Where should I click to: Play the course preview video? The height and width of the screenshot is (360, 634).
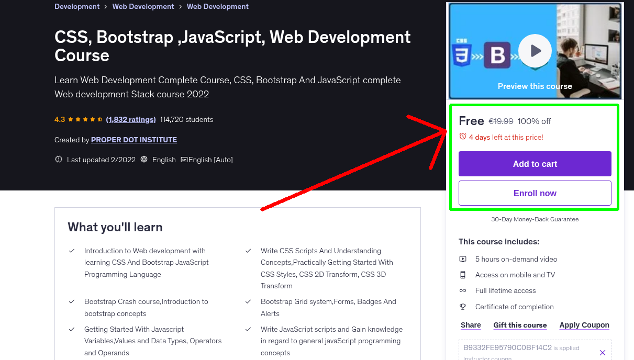click(535, 51)
